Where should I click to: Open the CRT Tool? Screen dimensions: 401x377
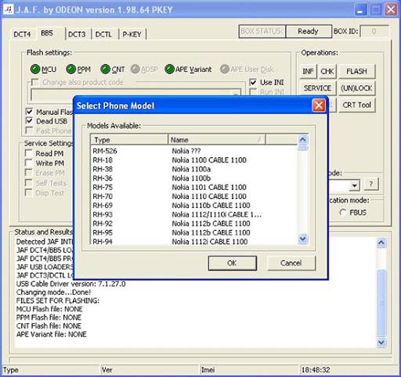[357, 105]
